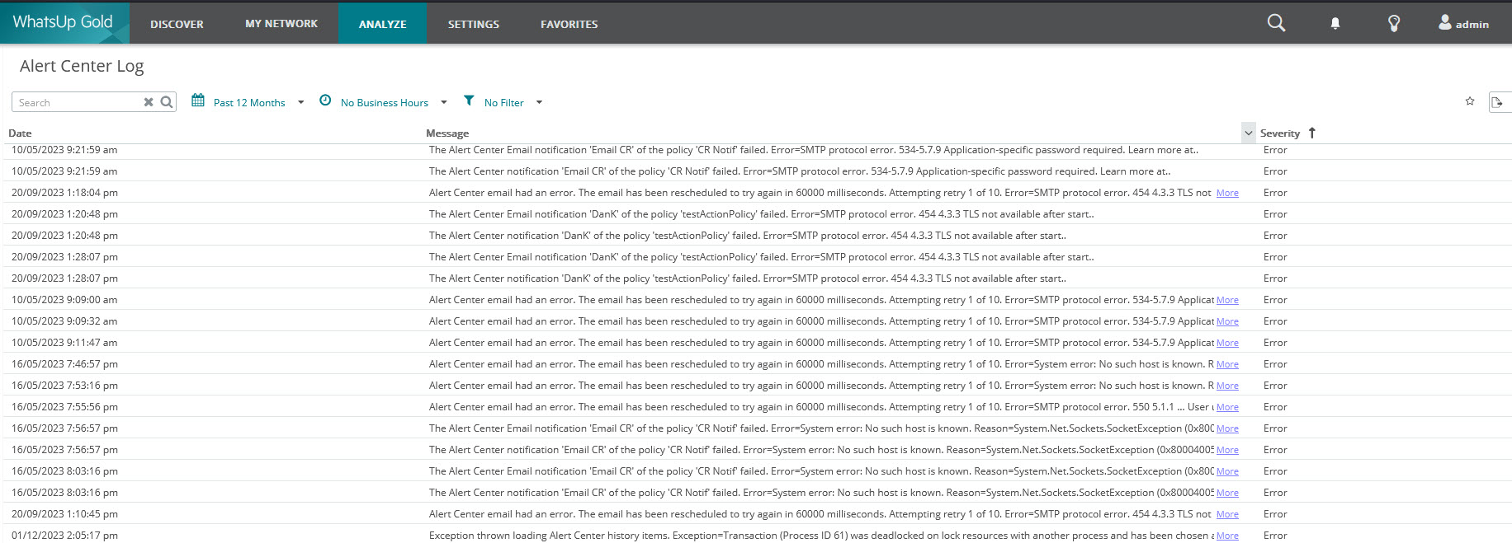Click More link for 20/09/2023 1:18:04 pm row
The image size is (1512, 543).
(1227, 193)
